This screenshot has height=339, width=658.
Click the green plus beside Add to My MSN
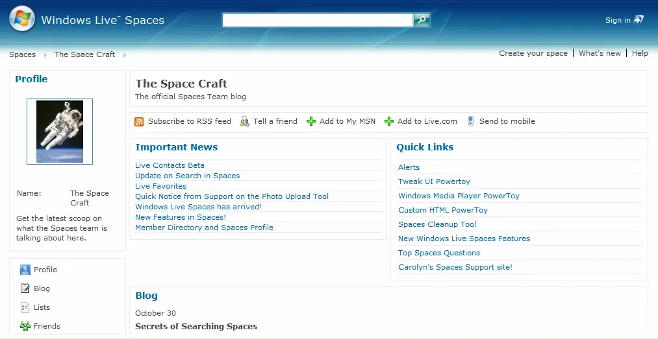311,121
